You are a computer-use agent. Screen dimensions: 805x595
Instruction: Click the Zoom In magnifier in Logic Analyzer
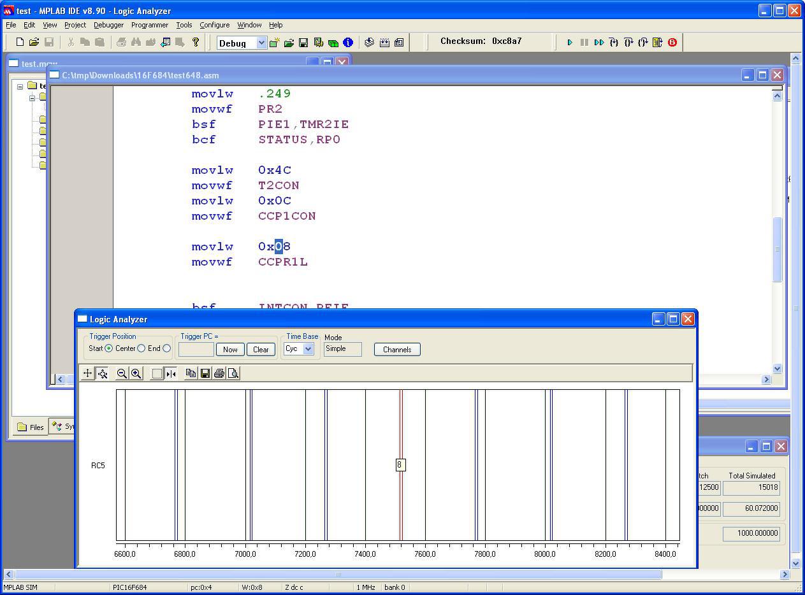point(136,374)
